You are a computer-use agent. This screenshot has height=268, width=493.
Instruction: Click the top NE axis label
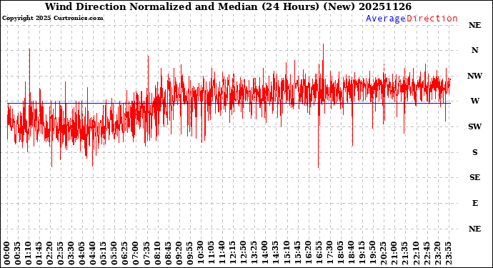coord(474,25)
